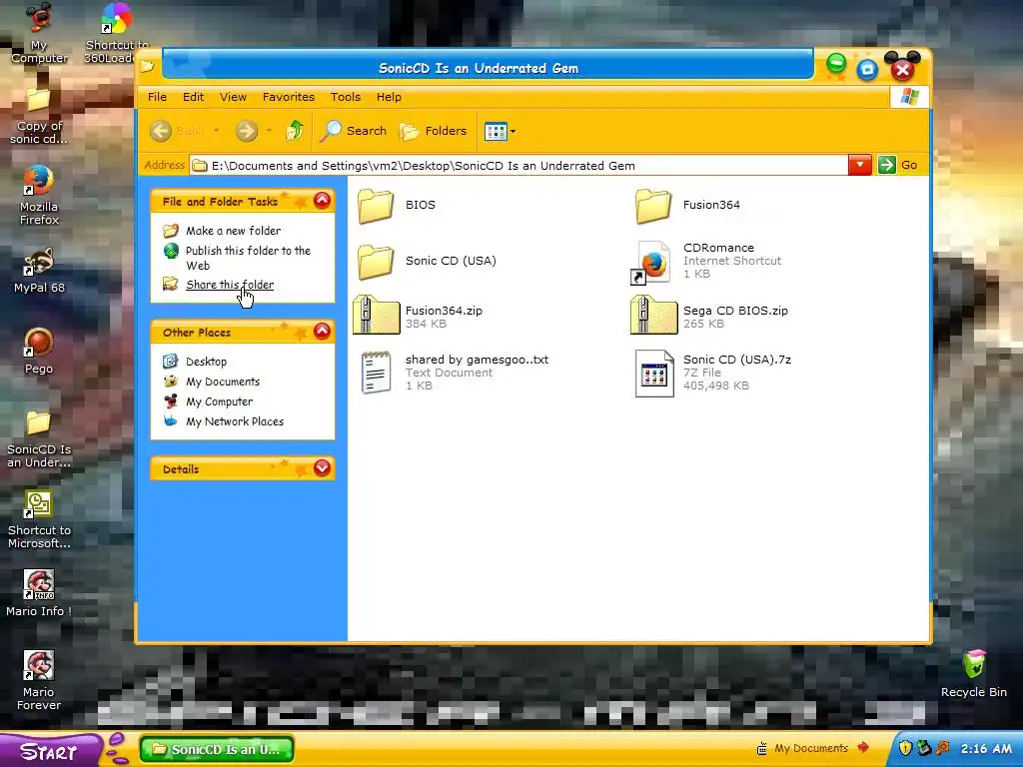Click Publish this folder to the Web

248,258
